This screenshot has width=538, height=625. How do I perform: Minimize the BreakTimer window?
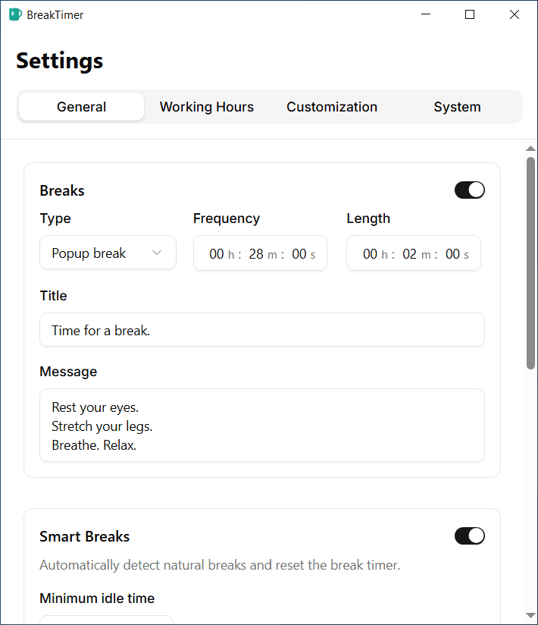[x=425, y=14]
